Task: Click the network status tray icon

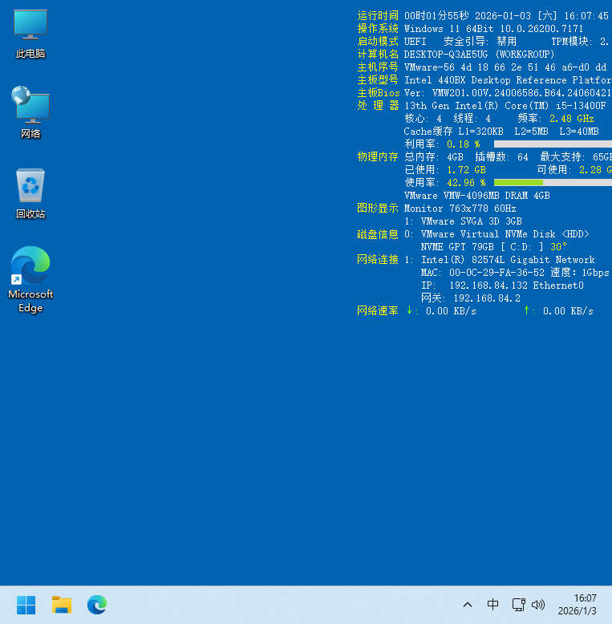Action: (x=519, y=605)
